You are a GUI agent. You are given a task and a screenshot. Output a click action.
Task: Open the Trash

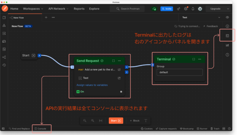pos(215,129)
